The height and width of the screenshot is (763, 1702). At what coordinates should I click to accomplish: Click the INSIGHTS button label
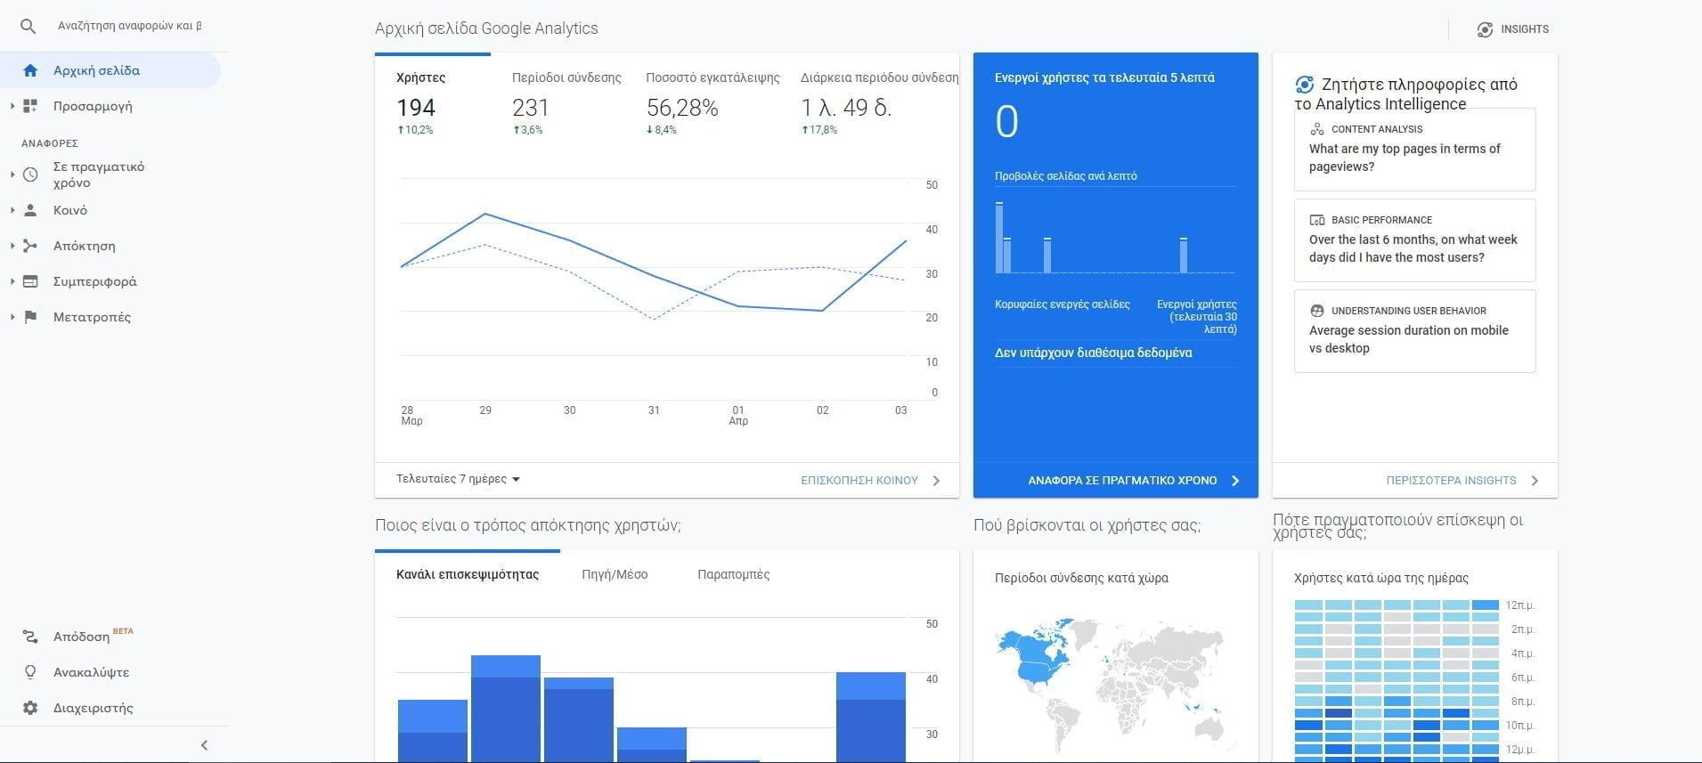1525,29
